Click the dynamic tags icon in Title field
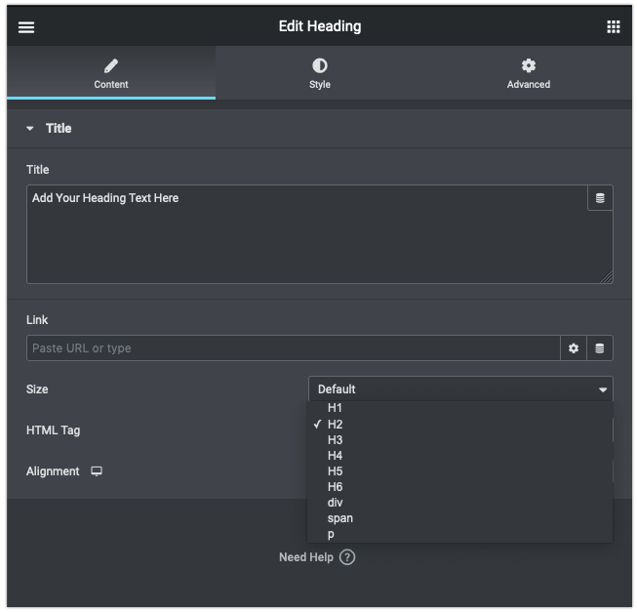The height and width of the screenshot is (612, 637). point(600,198)
